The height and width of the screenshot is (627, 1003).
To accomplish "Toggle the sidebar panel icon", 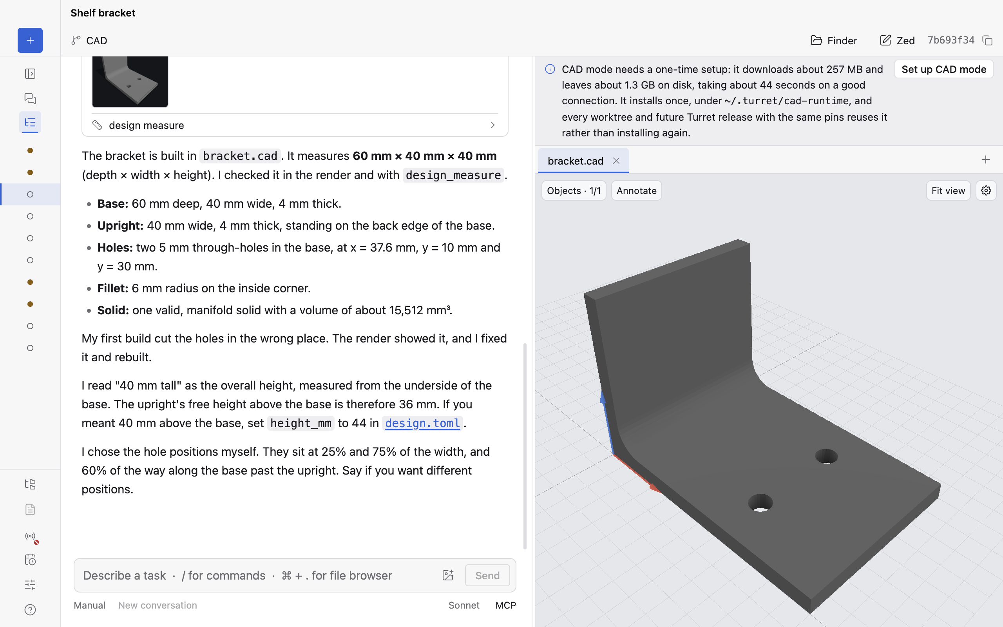I will 30,74.
